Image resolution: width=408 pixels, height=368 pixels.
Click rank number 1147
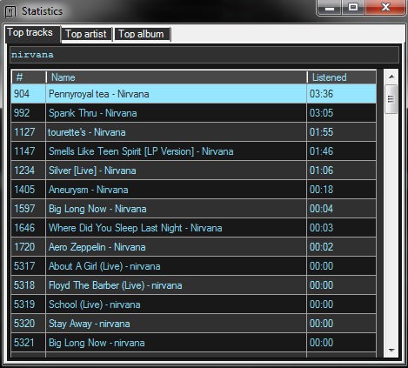[x=24, y=151]
